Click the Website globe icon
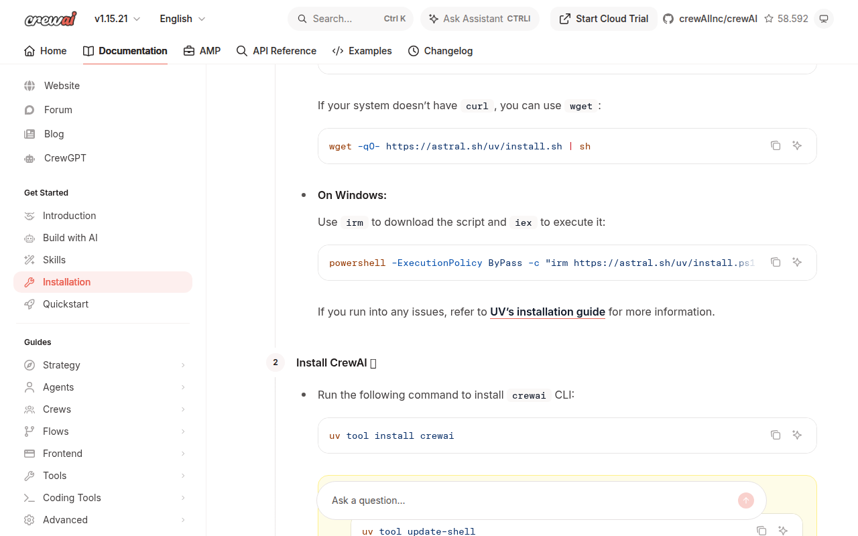Viewport: 858px width, 536px height. [x=29, y=86]
